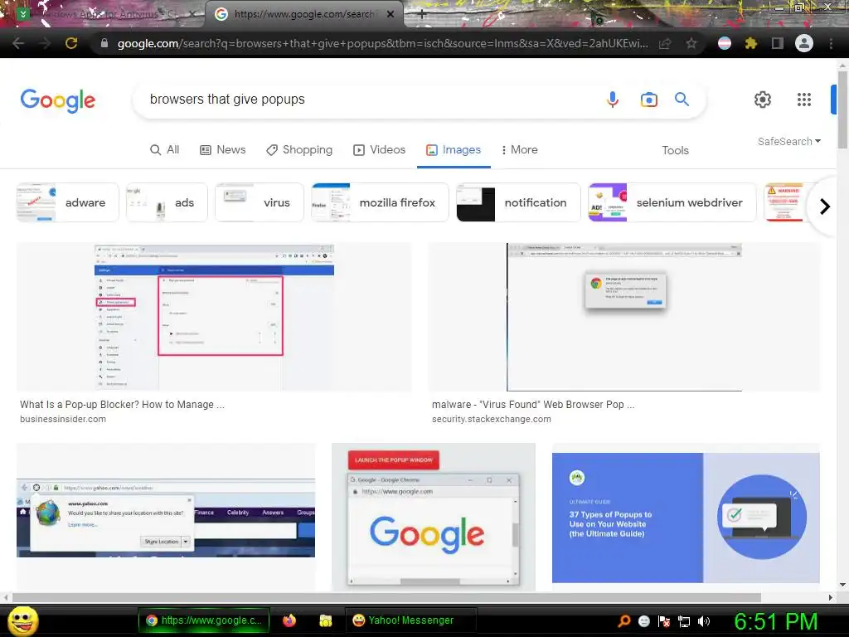Viewport: 849px width, 637px height.
Task: Open new browser tab with plus
Action: coord(422,15)
